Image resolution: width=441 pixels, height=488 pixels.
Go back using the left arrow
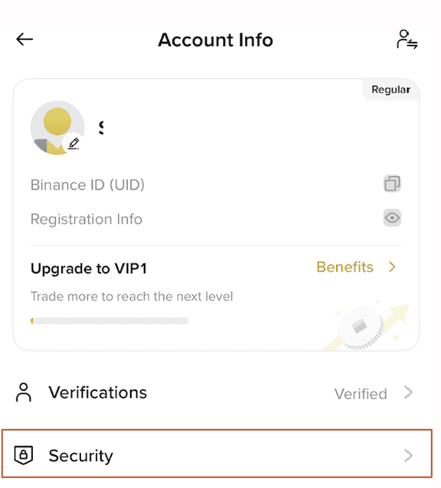point(24,39)
